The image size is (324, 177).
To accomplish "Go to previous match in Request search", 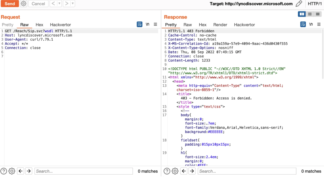I will [x=21, y=171].
